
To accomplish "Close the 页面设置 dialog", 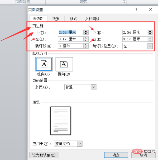I will tap(150, 10).
